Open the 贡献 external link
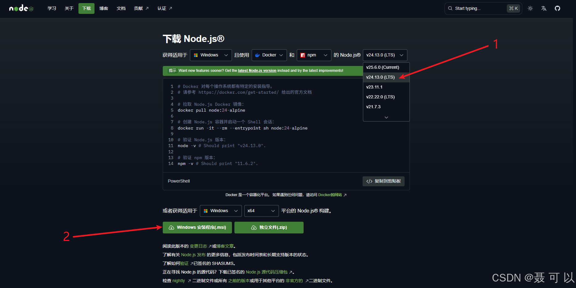576x288 pixels. pyautogui.click(x=141, y=8)
